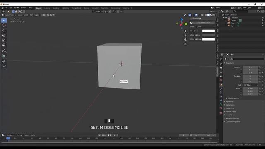Toggle visibility eye for Camera
The image size is (265, 149).
263,20
